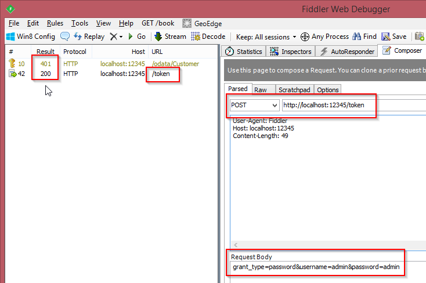Open the Help menu
Image resolution: width=426 pixels, height=283 pixels.
pyautogui.click(x=126, y=23)
